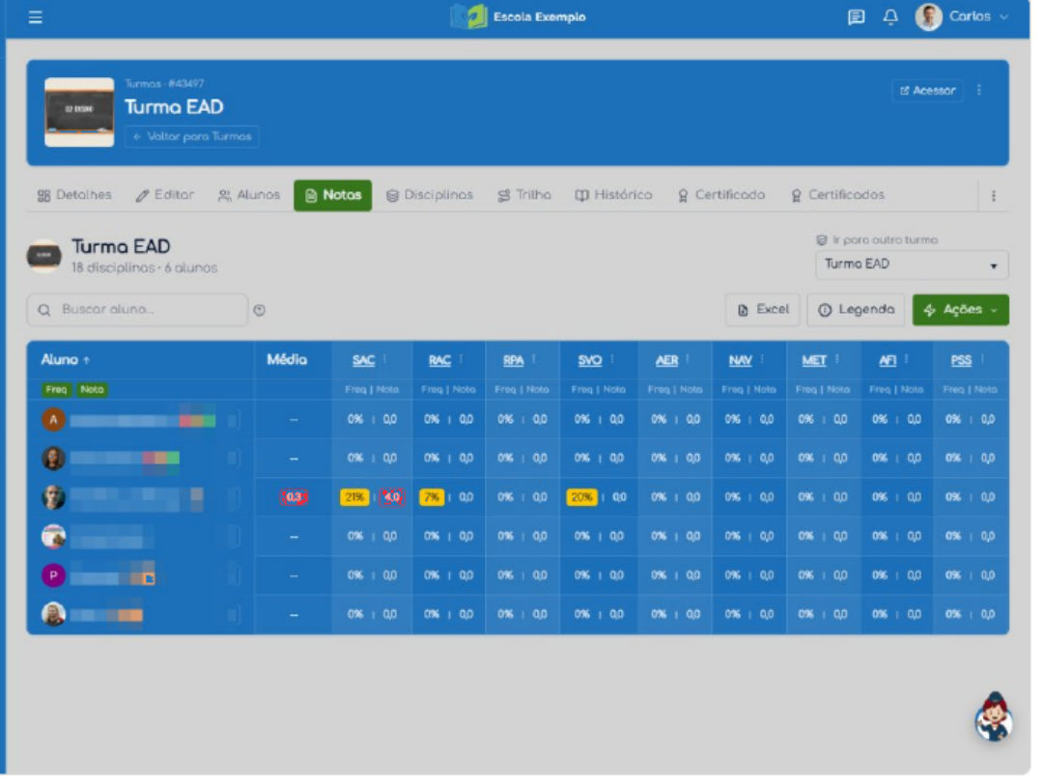
Task: Click the Turma EAD class thumbnail
Action: pyautogui.click(x=79, y=112)
